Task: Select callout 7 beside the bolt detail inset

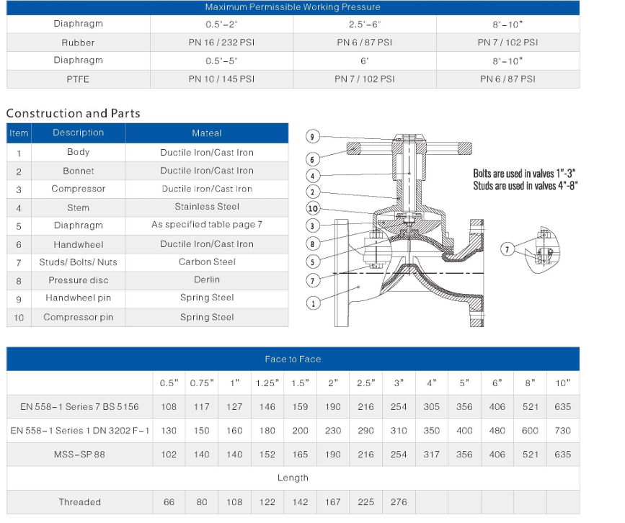Action: [508, 249]
